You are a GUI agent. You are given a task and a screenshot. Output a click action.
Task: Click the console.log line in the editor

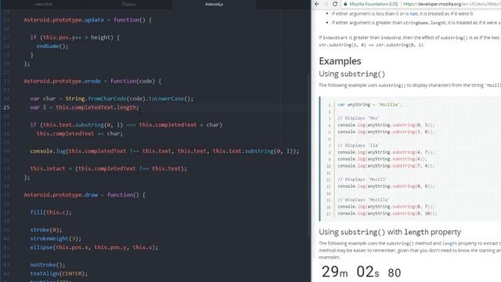164,151
